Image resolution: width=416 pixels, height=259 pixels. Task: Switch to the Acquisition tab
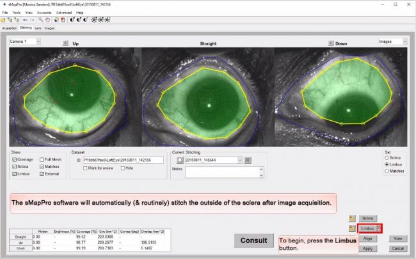pyautogui.click(x=9, y=28)
